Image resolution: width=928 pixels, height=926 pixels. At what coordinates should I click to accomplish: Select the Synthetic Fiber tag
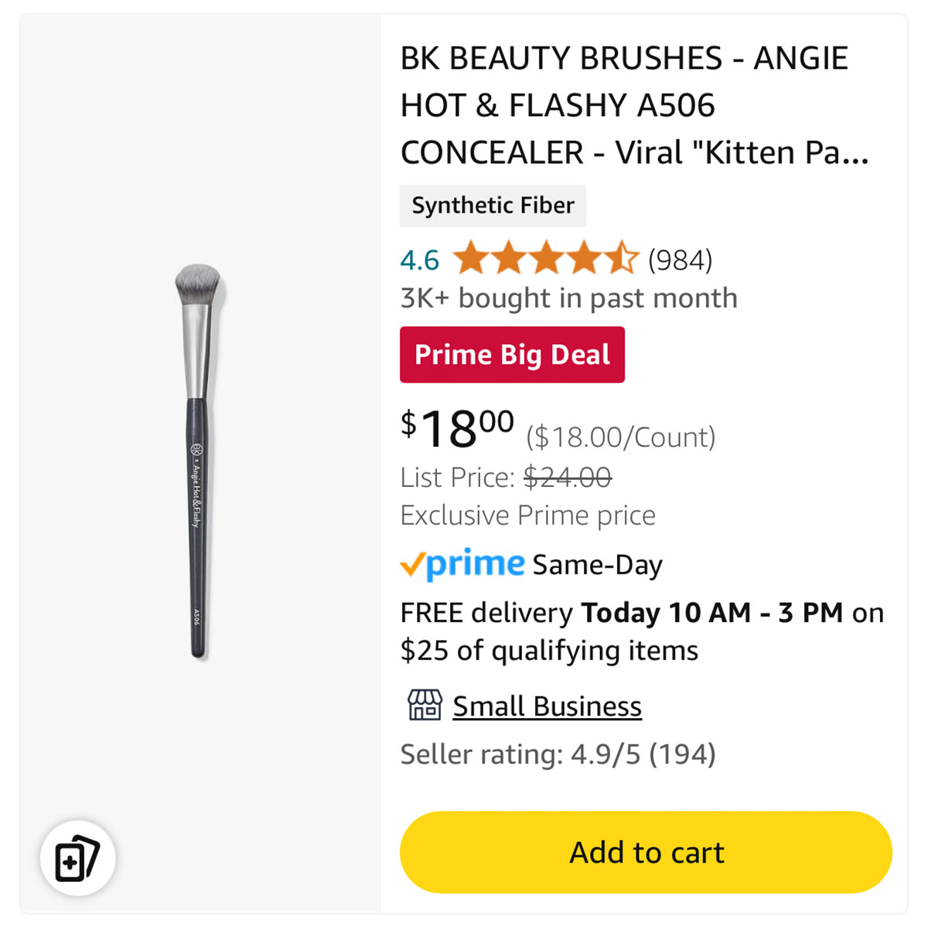[493, 206]
